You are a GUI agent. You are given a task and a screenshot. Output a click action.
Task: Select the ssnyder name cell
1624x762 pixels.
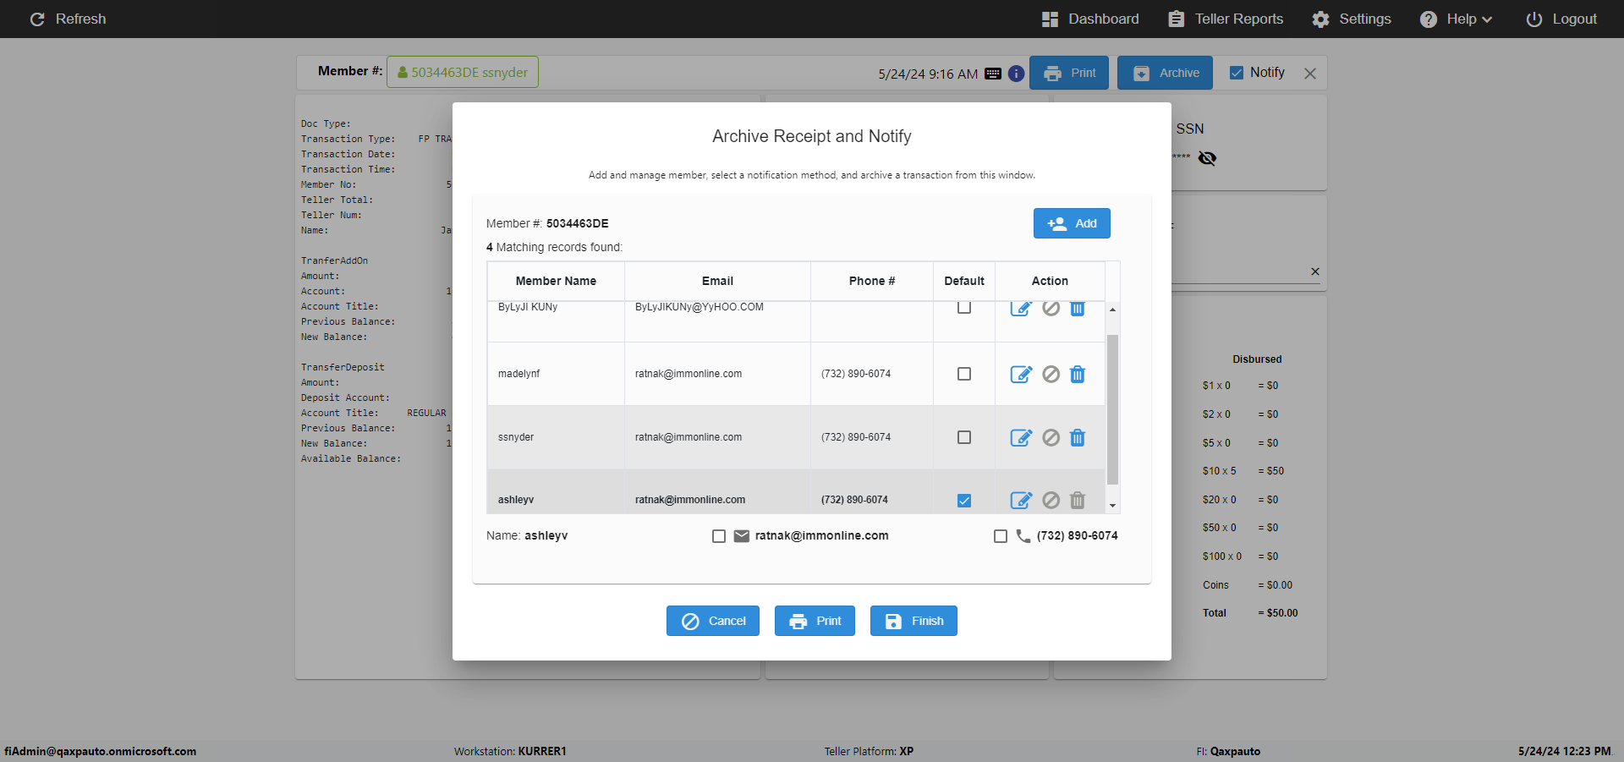tap(556, 437)
